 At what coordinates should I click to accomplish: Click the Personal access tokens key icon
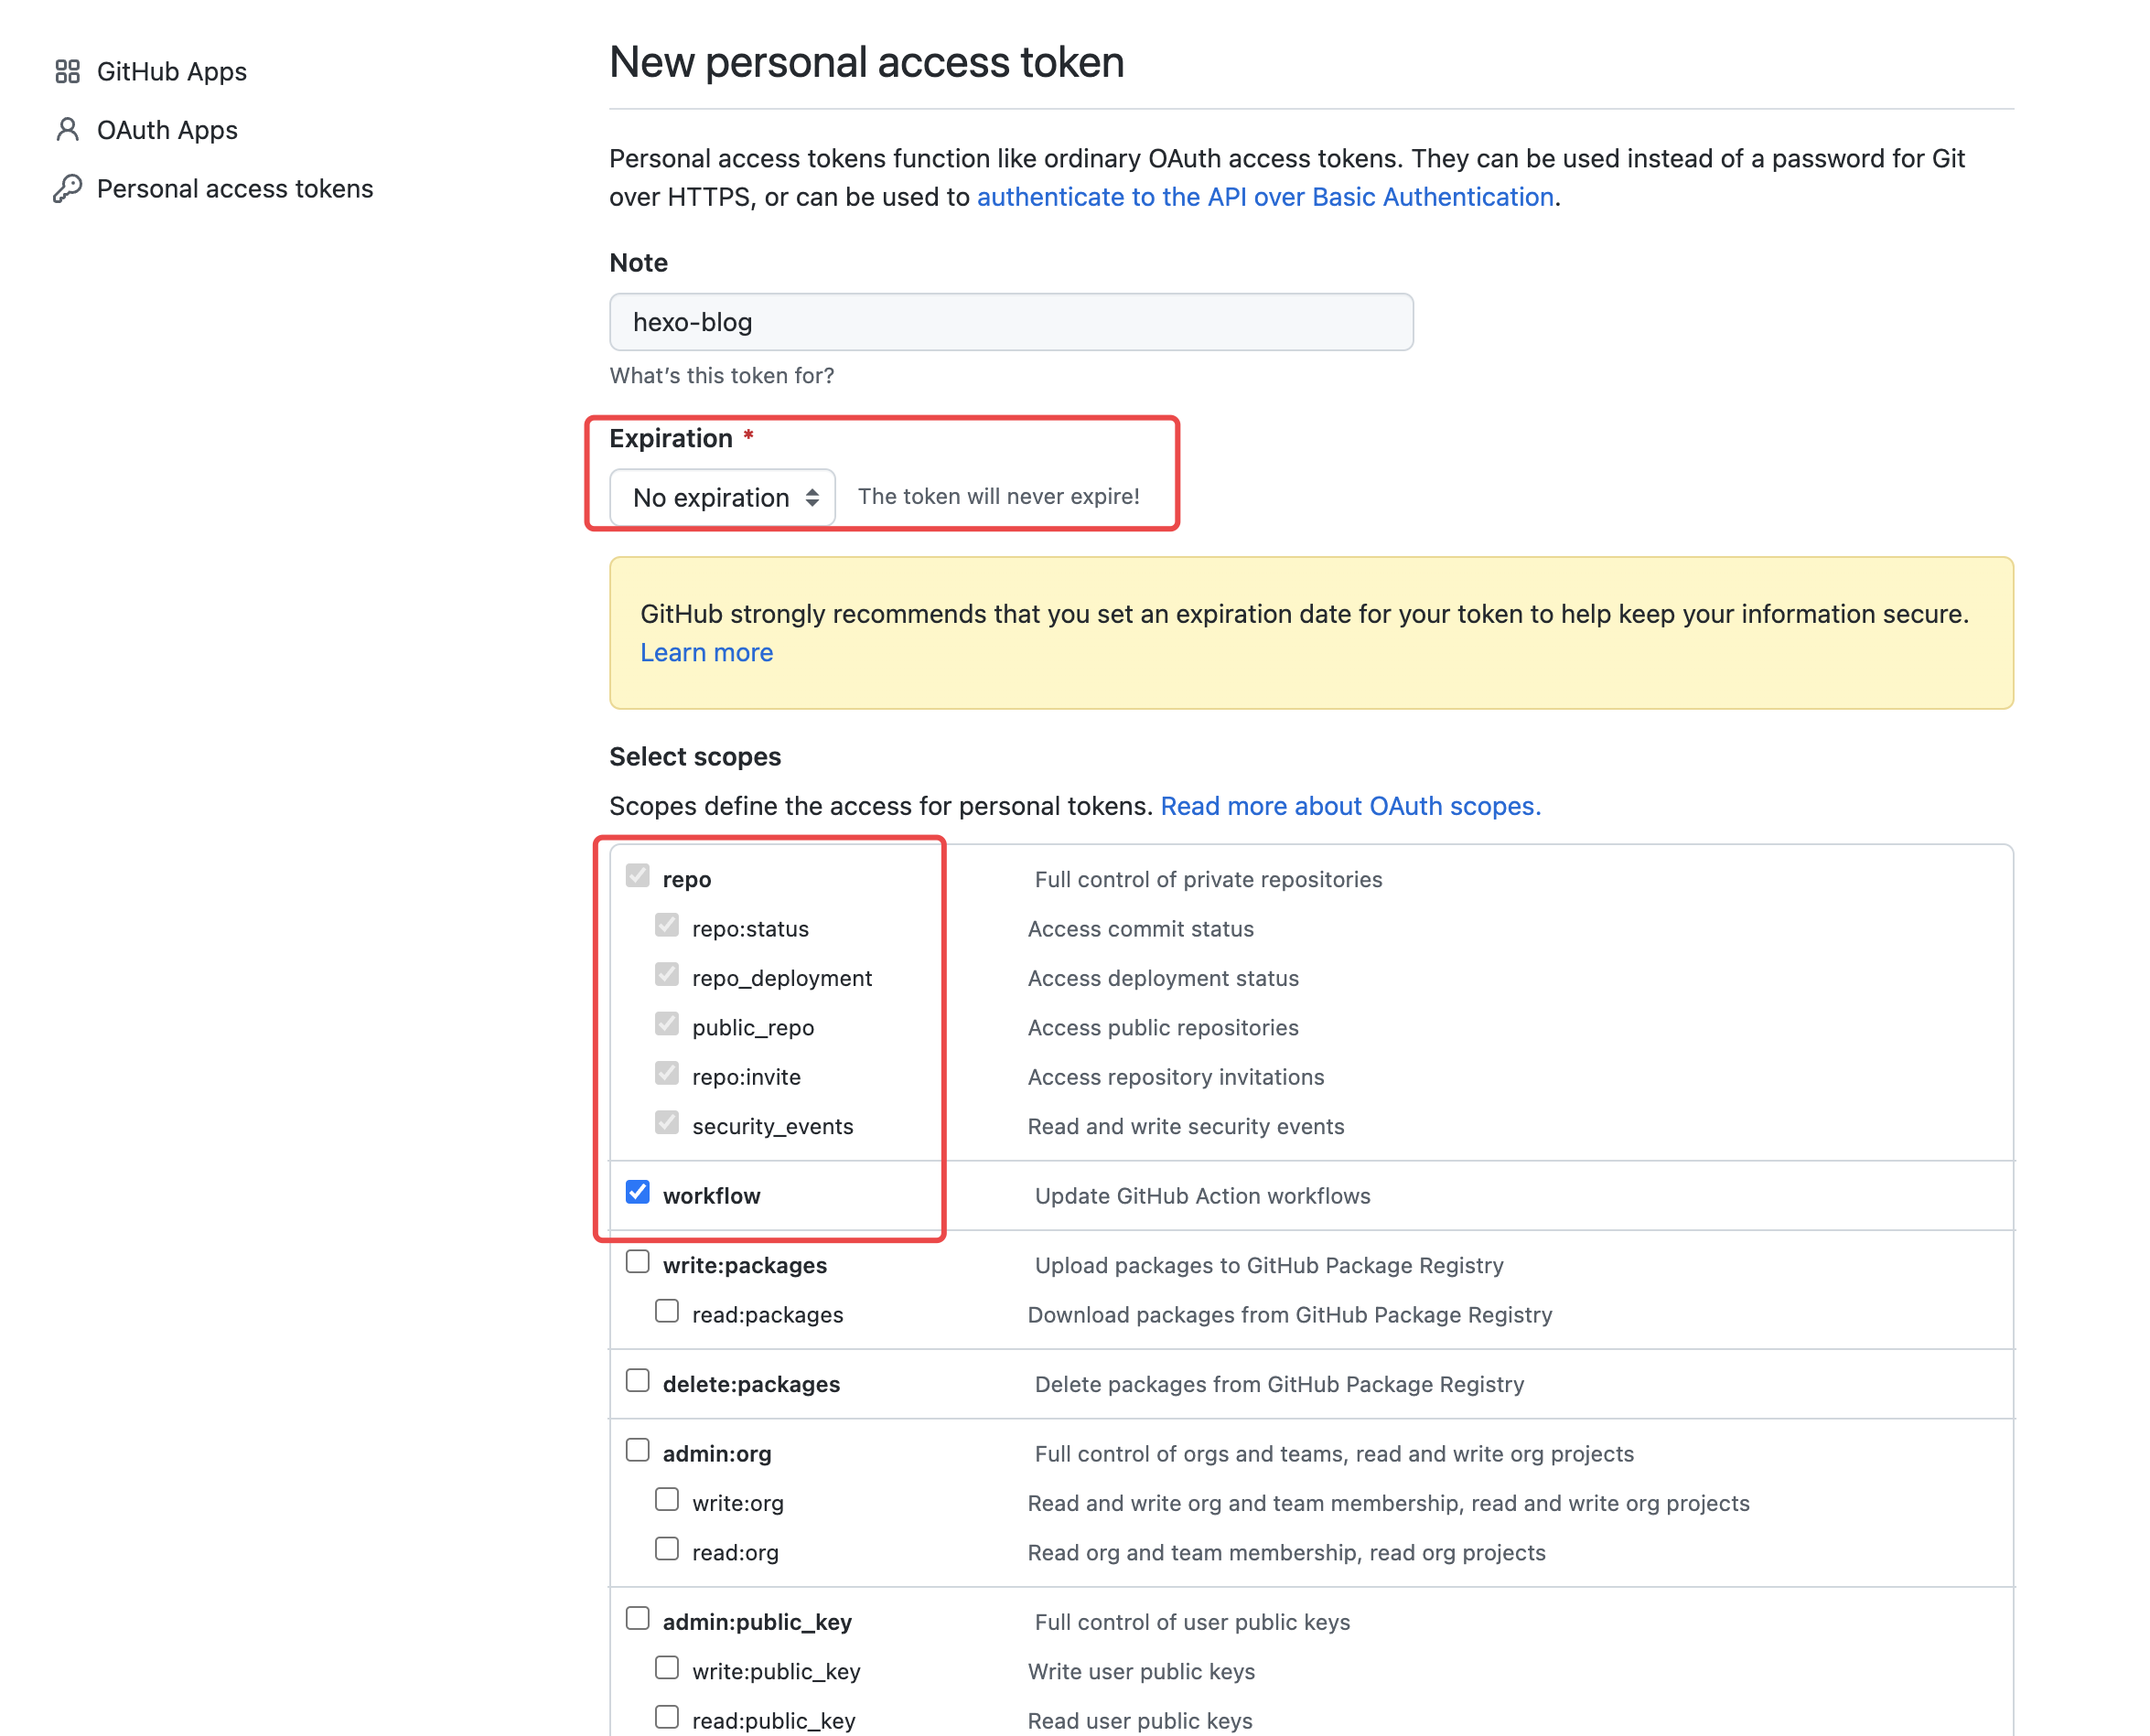(x=67, y=188)
